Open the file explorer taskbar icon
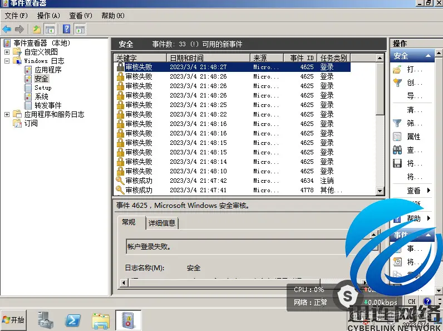 pyautogui.click(x=101, y=320)
